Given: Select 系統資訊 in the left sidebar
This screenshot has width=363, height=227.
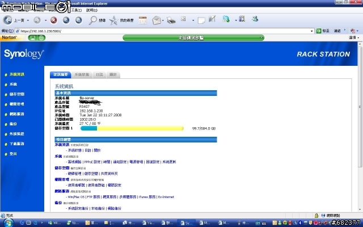Looking at the screenshot, I should pos(16,74).
